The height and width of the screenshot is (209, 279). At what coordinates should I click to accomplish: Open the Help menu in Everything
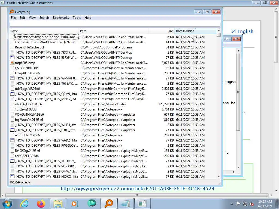[88, 18]
